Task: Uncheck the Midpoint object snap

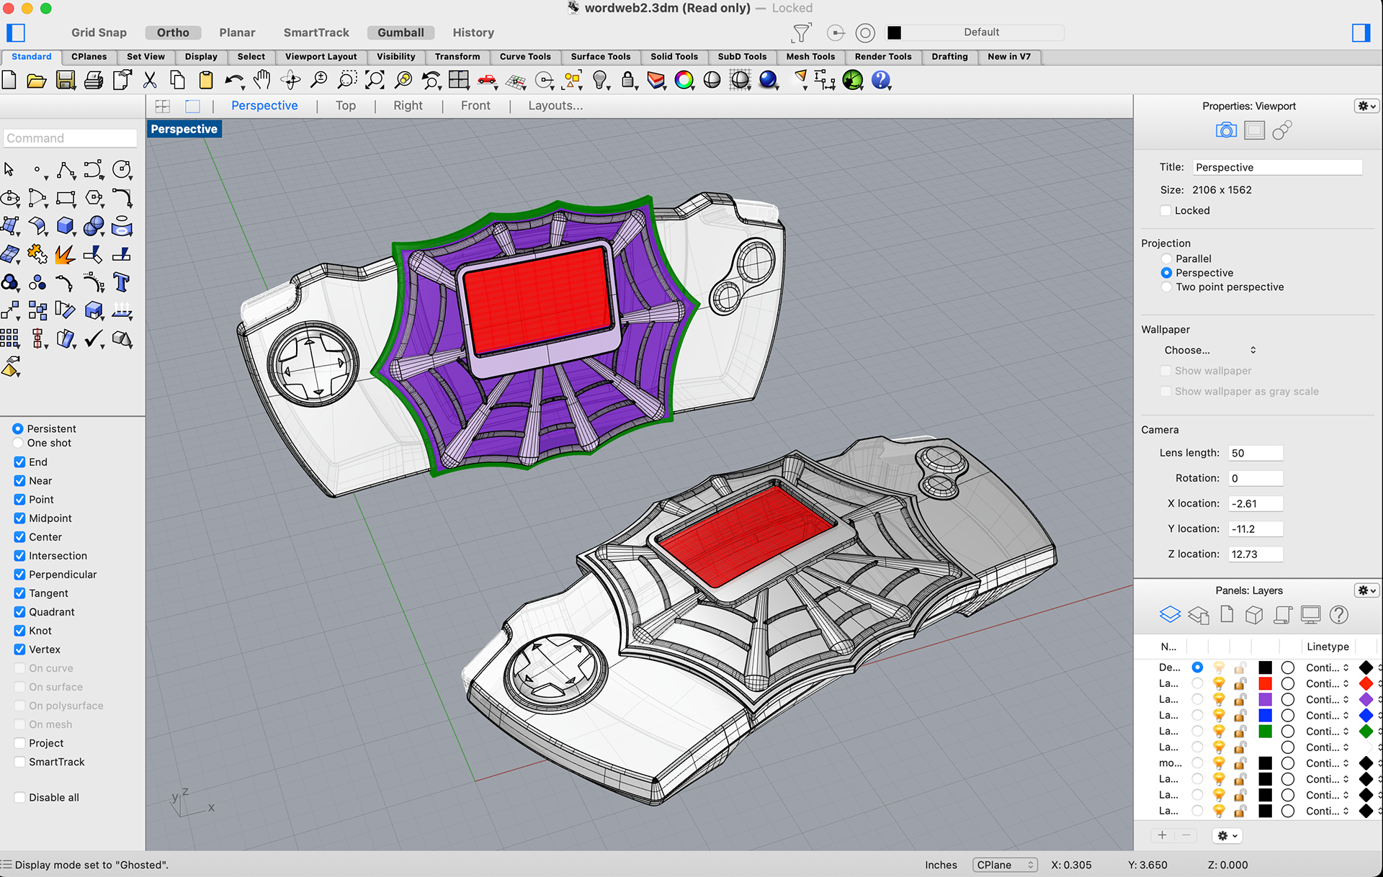Action: click(x=19, y=518)
